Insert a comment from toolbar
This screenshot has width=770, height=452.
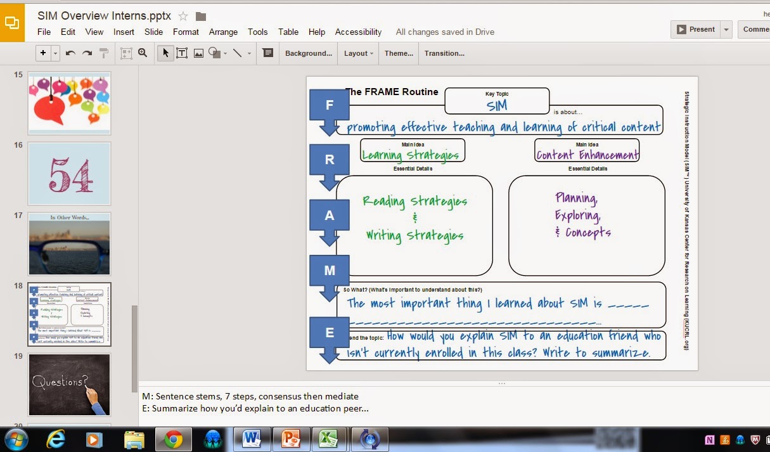(268, 53)
